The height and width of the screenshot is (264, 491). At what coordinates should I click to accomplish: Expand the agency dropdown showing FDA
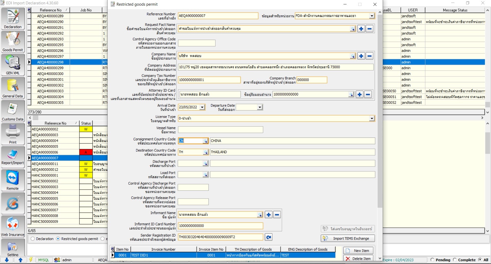tap(372, 16)
